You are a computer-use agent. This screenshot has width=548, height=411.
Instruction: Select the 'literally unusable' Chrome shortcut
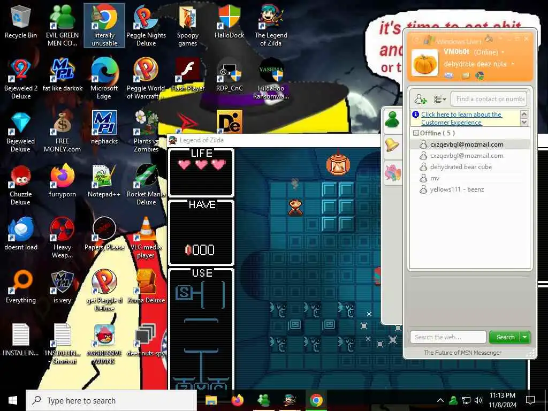pos(104,25)
